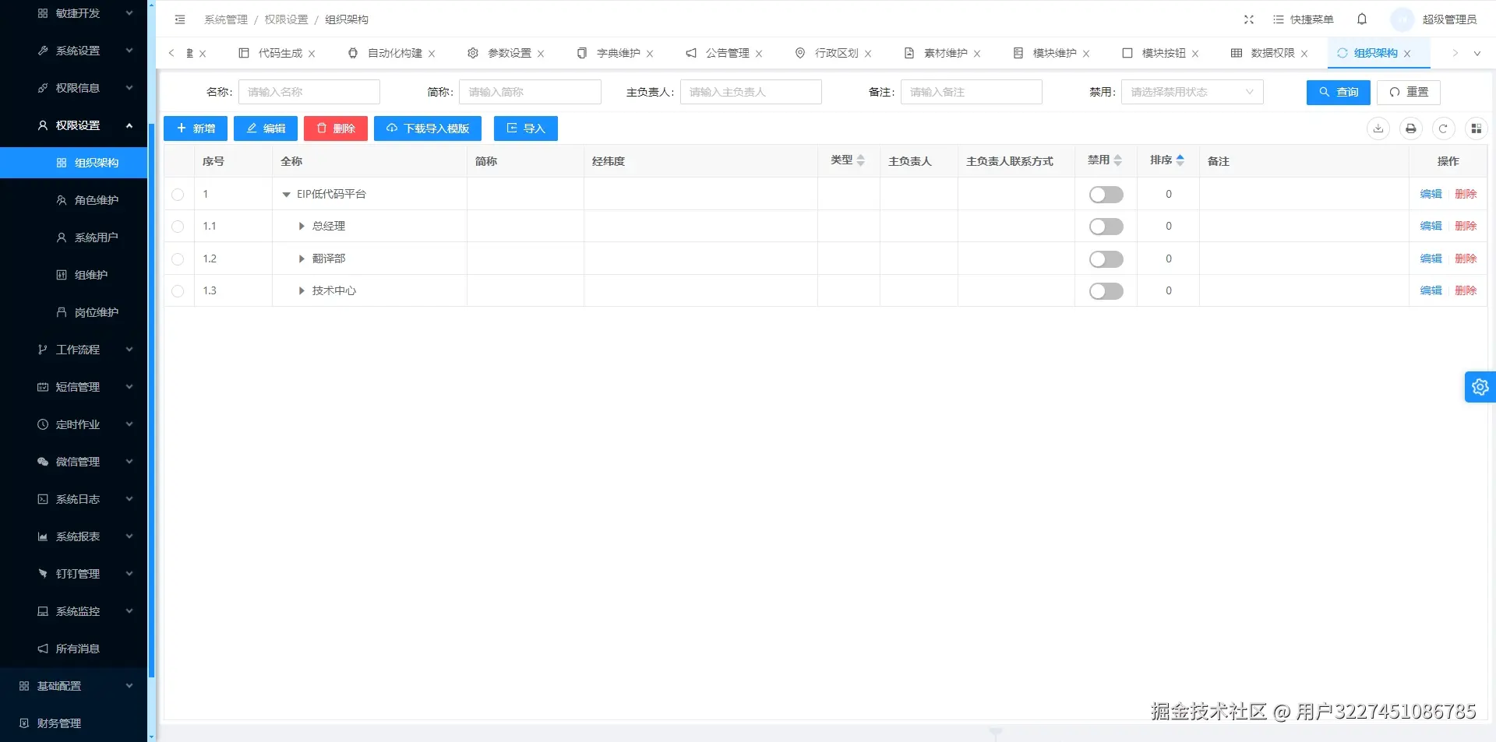Collapse the sidebar with the hamburger icon
The height and width of the screenshot is (742, 1496).
click(x=180, y=19)
